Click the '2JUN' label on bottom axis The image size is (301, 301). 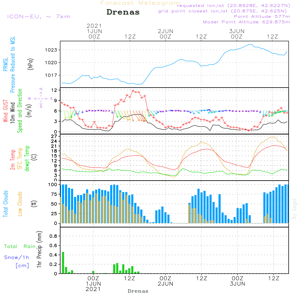point(166,284)
